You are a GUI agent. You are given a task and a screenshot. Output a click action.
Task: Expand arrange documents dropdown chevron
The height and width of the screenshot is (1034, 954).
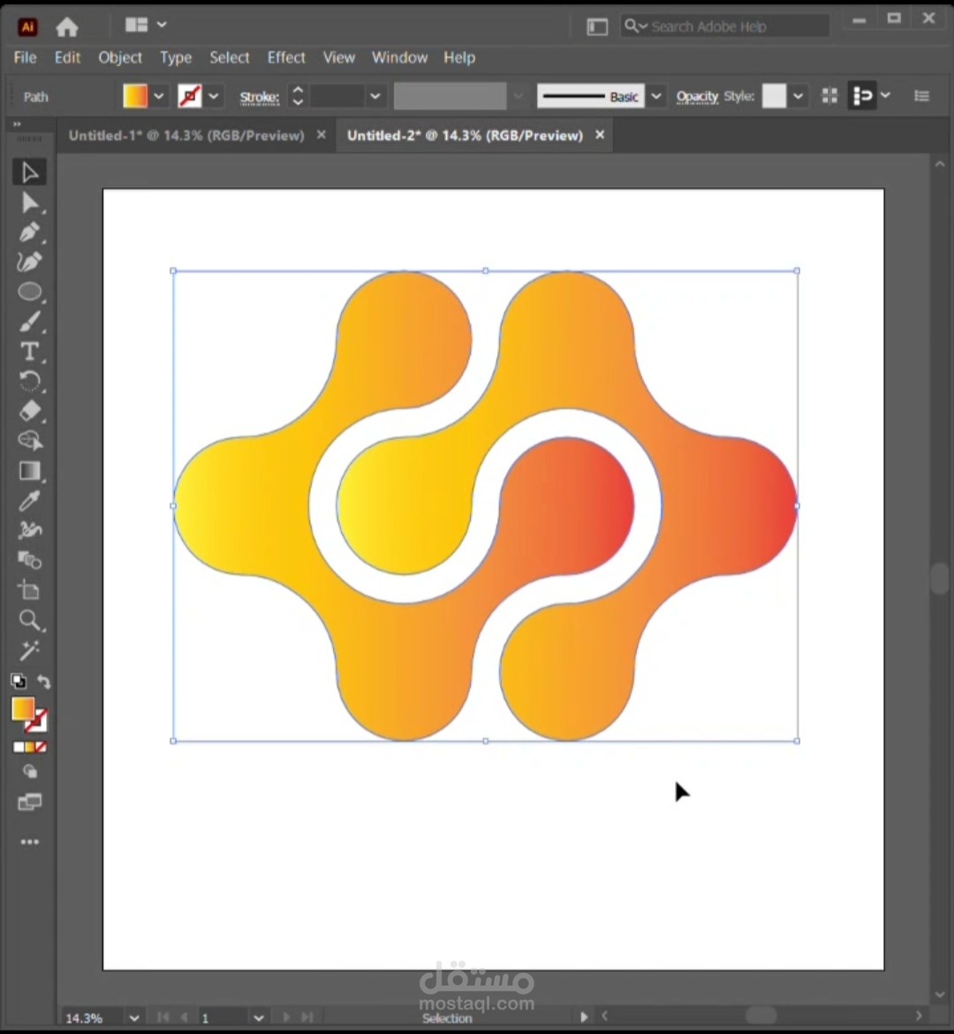[162, 25]
